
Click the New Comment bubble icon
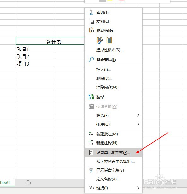91,134
